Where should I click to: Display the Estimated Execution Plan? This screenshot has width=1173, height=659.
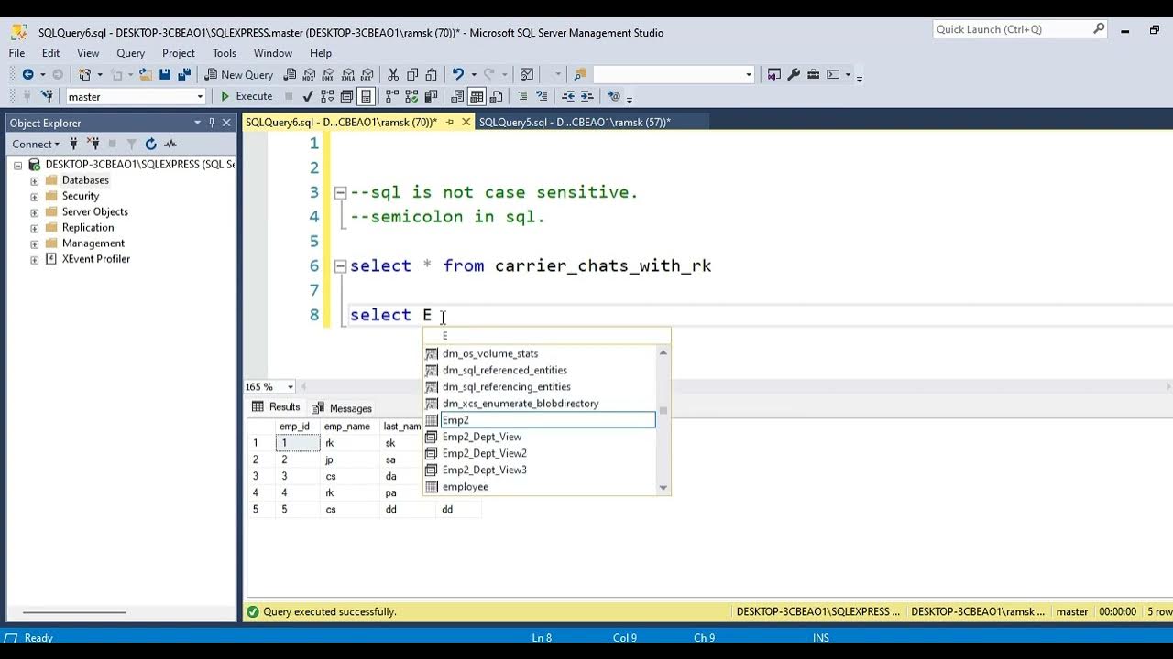click(x=327, y=96)
